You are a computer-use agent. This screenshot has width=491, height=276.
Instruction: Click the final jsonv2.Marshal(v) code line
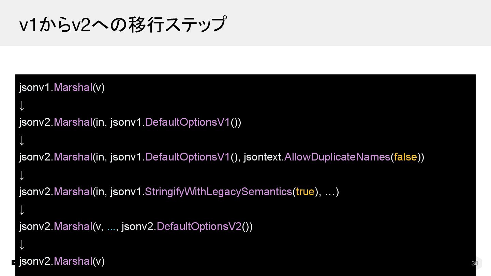click(62, 261)
